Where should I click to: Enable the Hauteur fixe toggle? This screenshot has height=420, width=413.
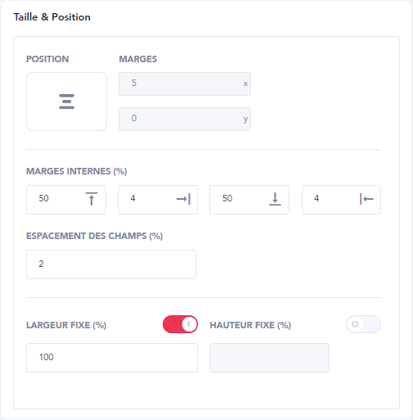tap(363, 324)
